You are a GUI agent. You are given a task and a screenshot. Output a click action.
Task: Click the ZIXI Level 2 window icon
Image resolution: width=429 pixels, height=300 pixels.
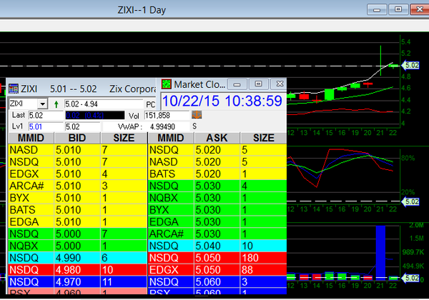click(x=13, y=89)
